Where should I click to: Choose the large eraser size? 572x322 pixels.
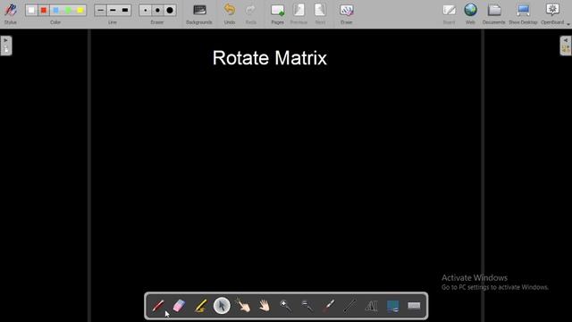[x=170, y=10]
